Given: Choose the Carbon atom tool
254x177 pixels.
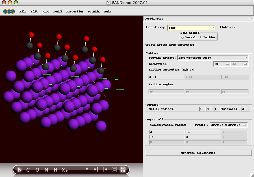Looking at the screenshot, I should [28, 170].
